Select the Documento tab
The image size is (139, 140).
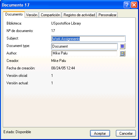pyautogui.click(x=14, y=14)
